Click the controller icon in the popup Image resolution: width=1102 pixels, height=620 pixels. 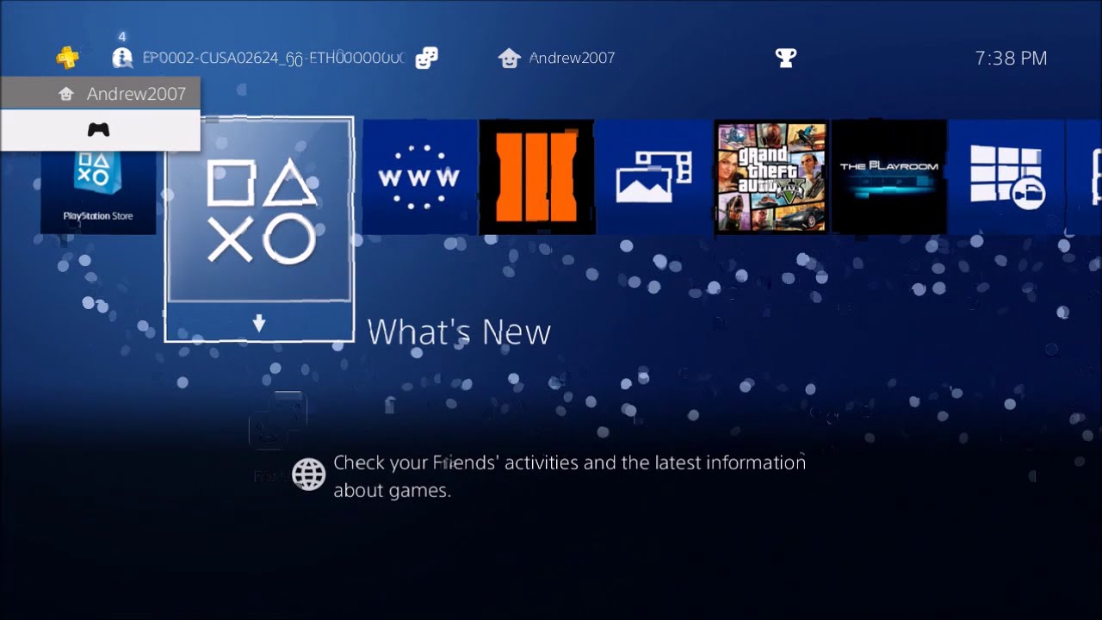click(x=100, y=130)
